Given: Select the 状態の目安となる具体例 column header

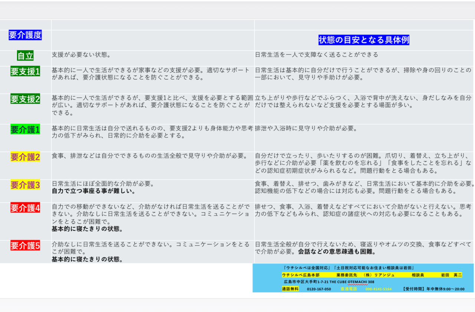Looking at the screenshot, I should [364, 40].
